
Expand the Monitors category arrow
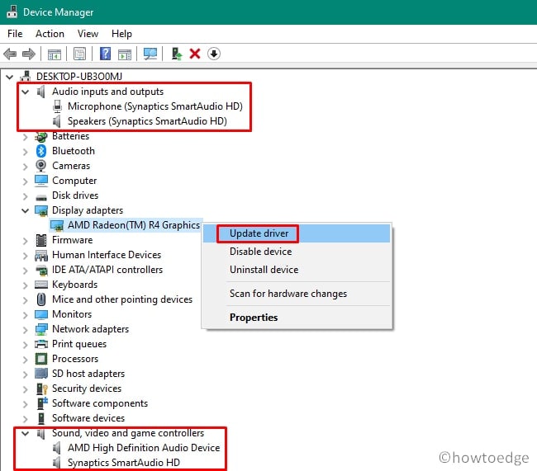coord(25,315)
